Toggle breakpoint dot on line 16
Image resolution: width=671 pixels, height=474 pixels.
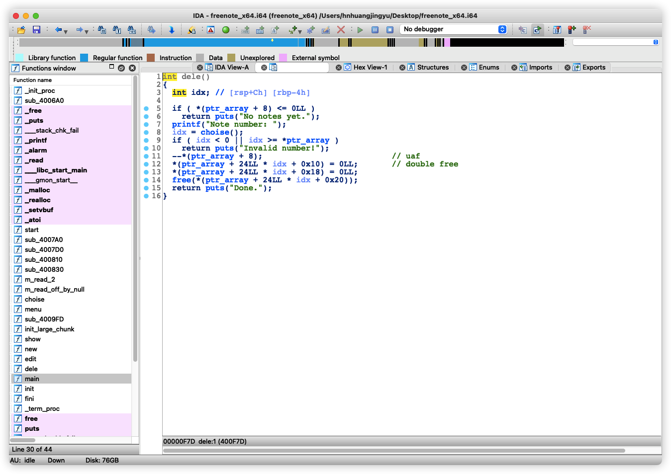(146, 196)
